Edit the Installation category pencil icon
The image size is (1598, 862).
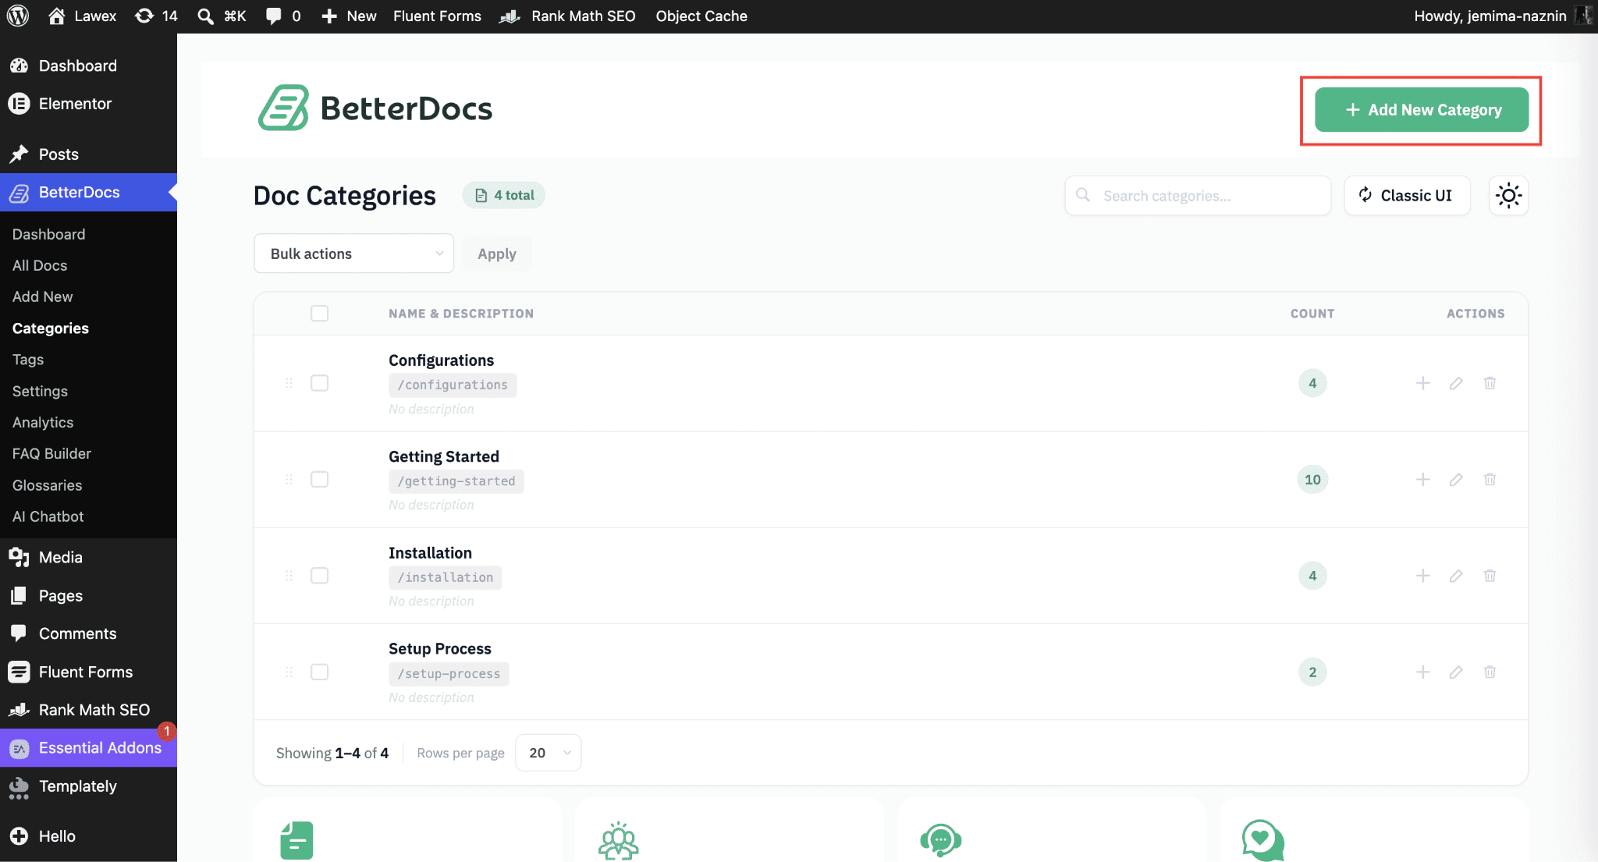click(x=1456, y=576)
